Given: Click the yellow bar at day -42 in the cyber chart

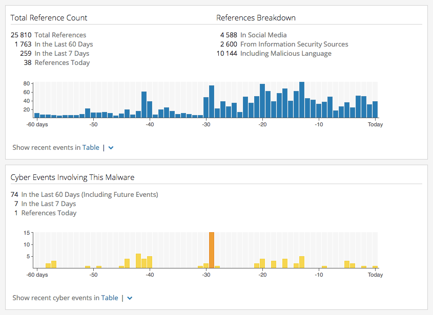Looking at the screenshot, I should tap(138, 261).
